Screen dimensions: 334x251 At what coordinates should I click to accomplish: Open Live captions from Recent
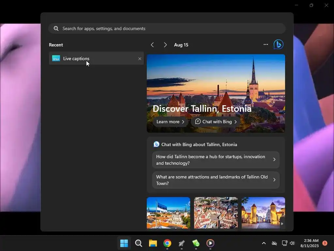coord(96,58)
